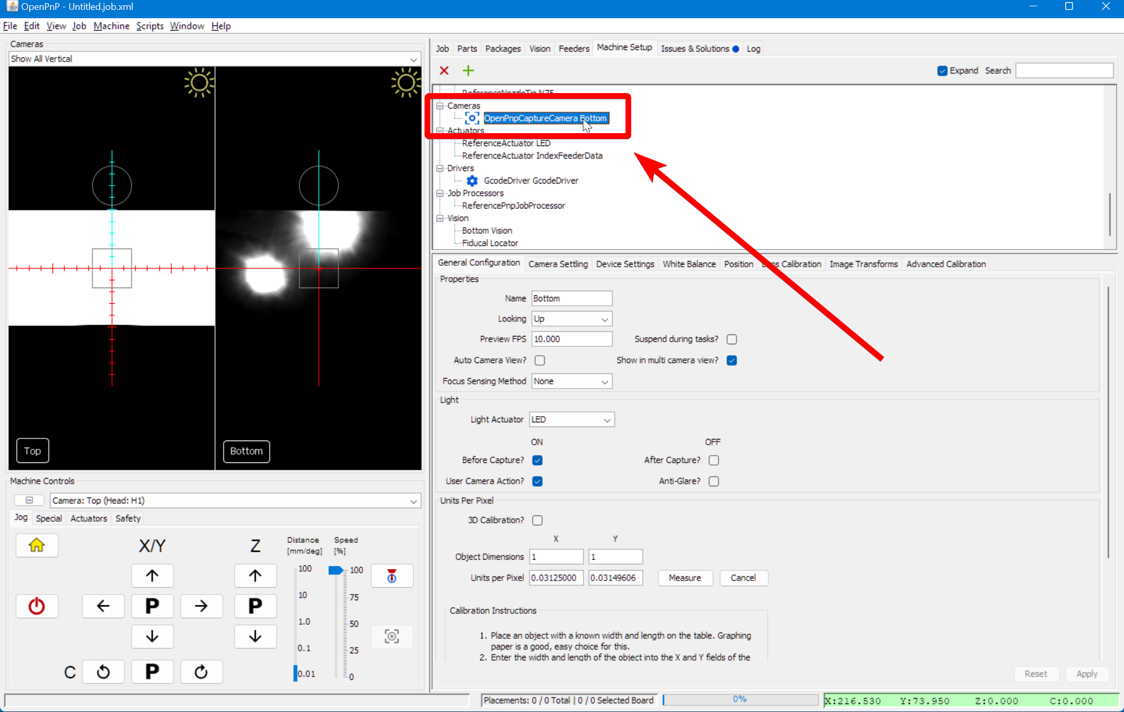Switch to the Vision tab
1124x712 pixels.
coord(540,48)
